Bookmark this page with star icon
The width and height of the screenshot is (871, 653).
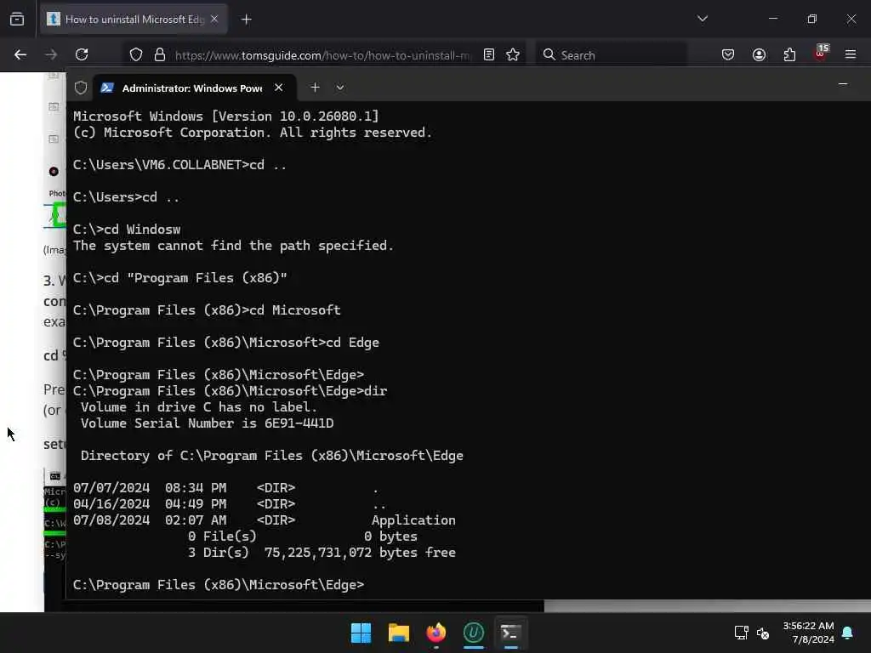[513, 54]
